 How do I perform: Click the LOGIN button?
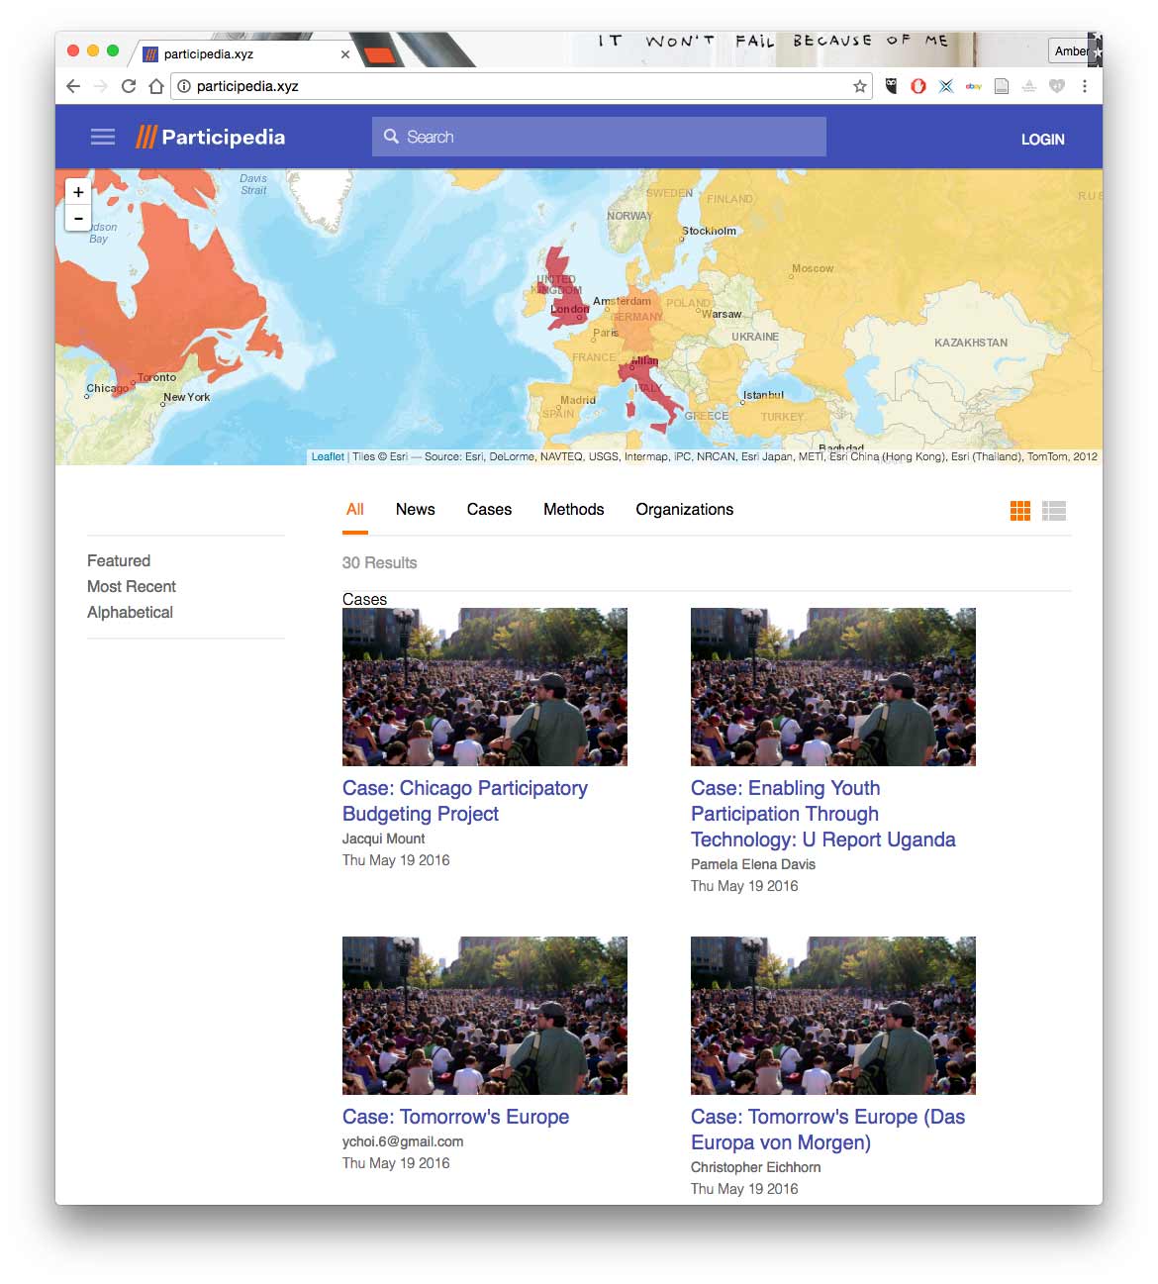[x=1042, y=140]
